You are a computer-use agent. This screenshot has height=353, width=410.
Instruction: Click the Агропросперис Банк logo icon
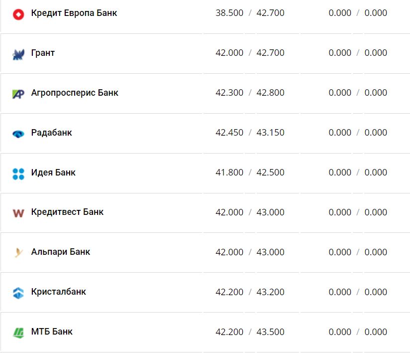pyautogui.click(x=18, y=94)
